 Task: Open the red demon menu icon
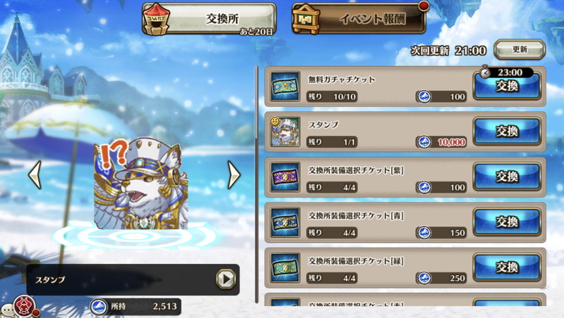25,306
